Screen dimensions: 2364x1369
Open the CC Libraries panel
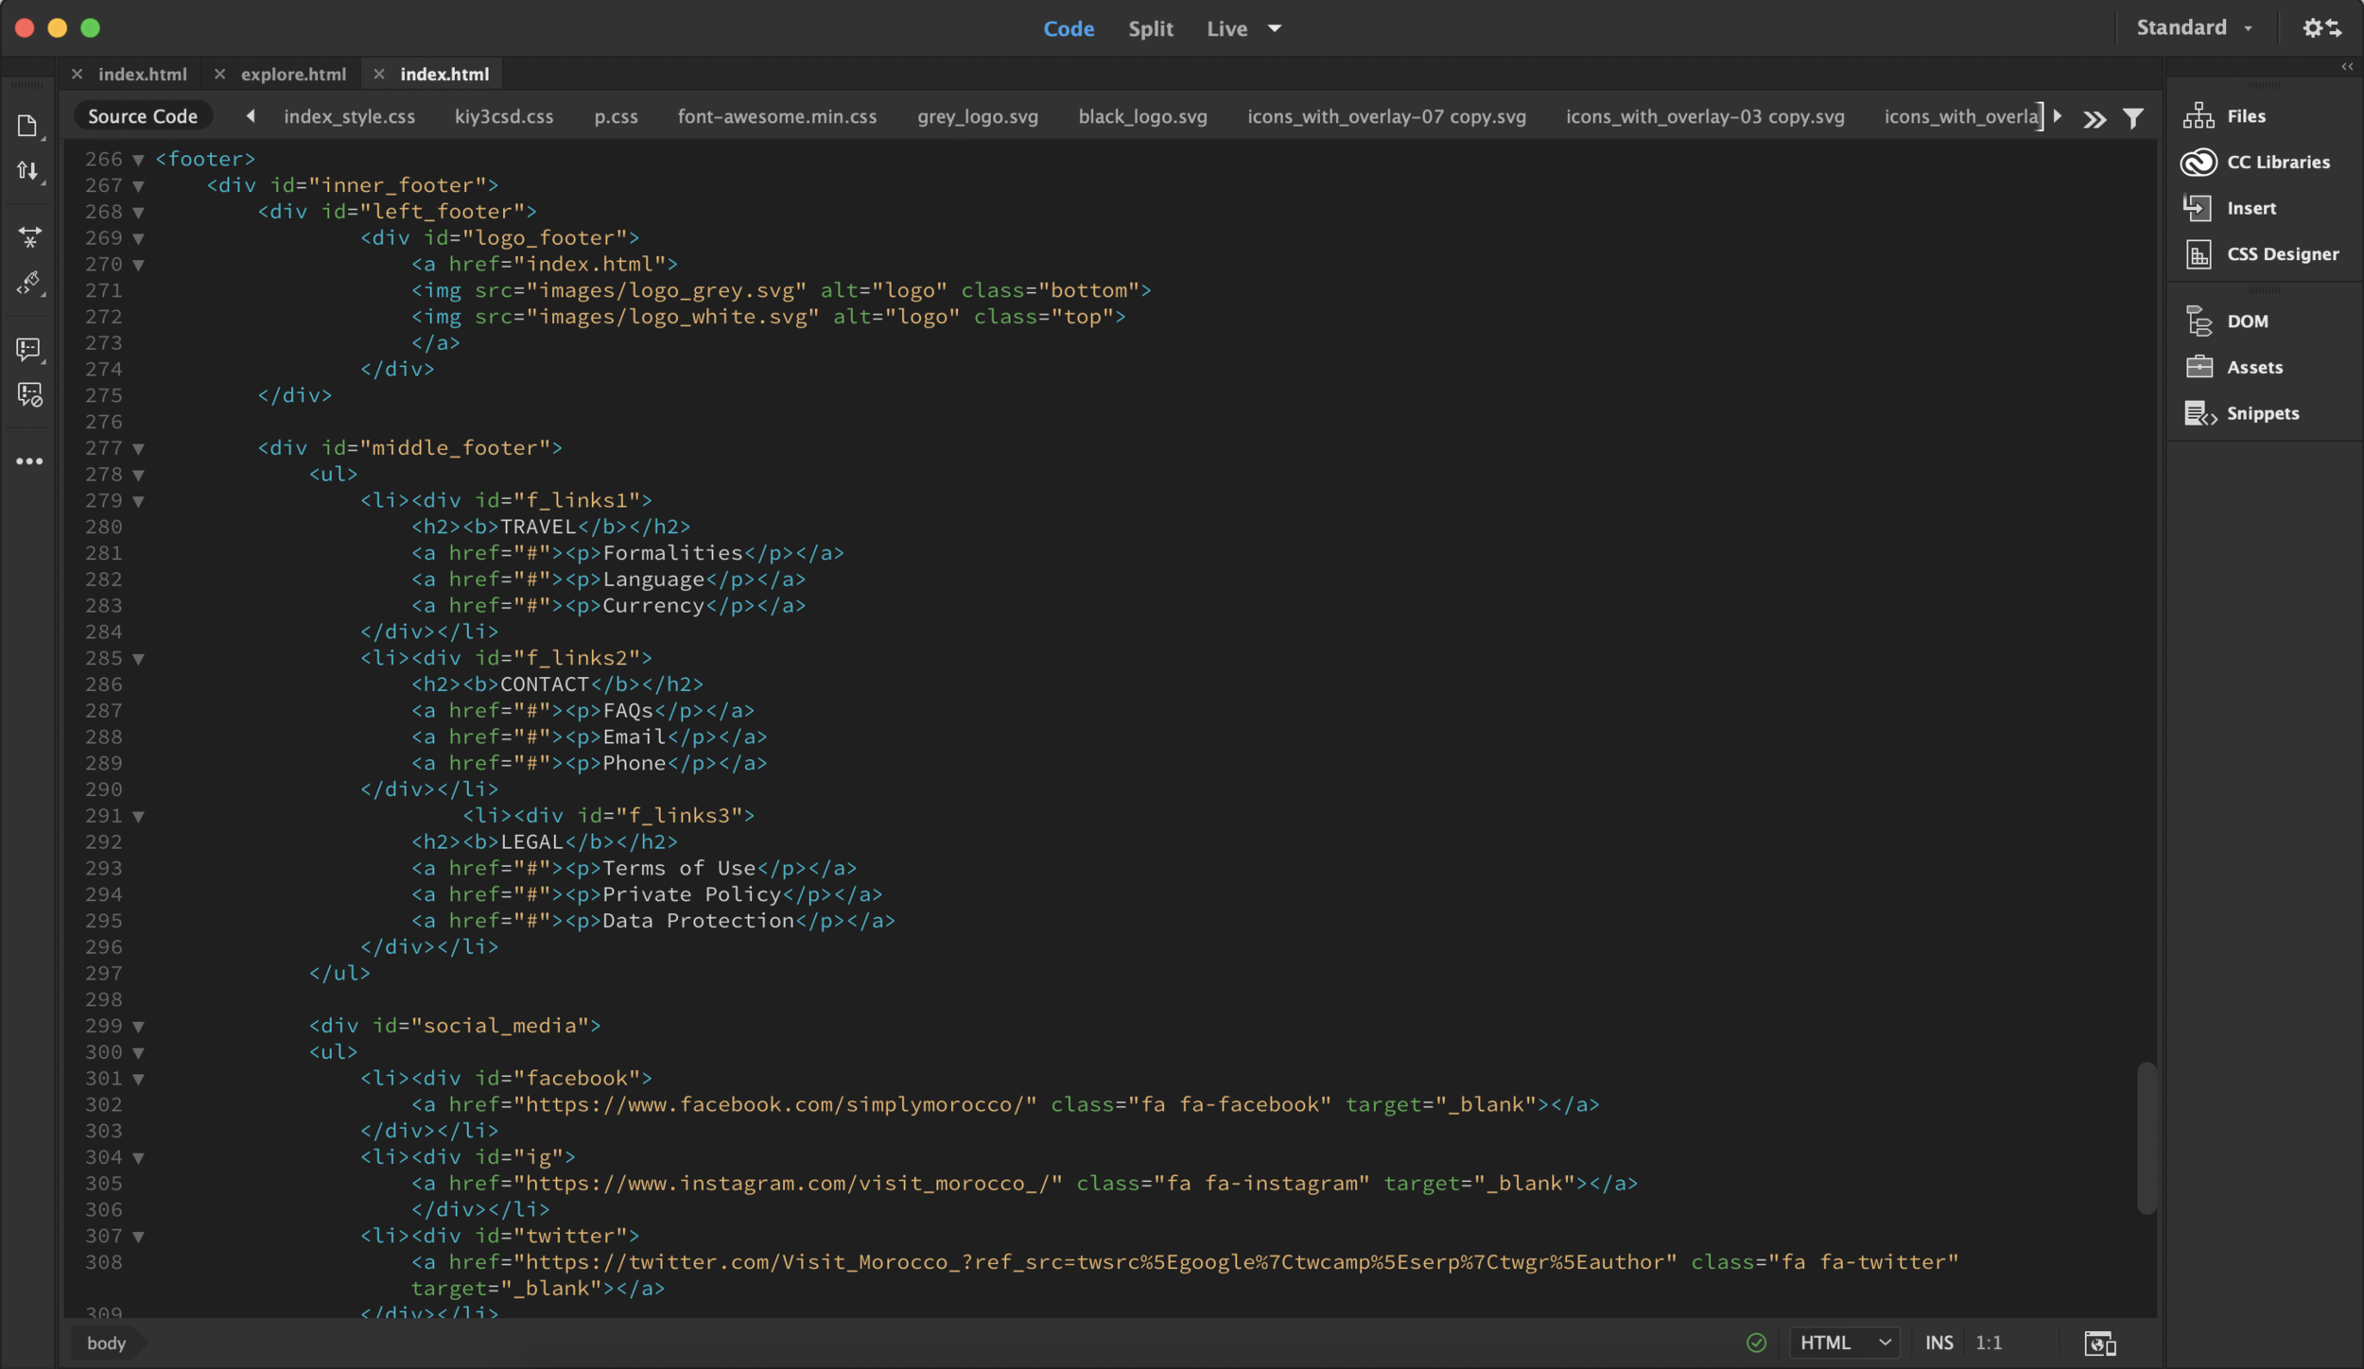pyautogui.click(x=2277, y=162)
